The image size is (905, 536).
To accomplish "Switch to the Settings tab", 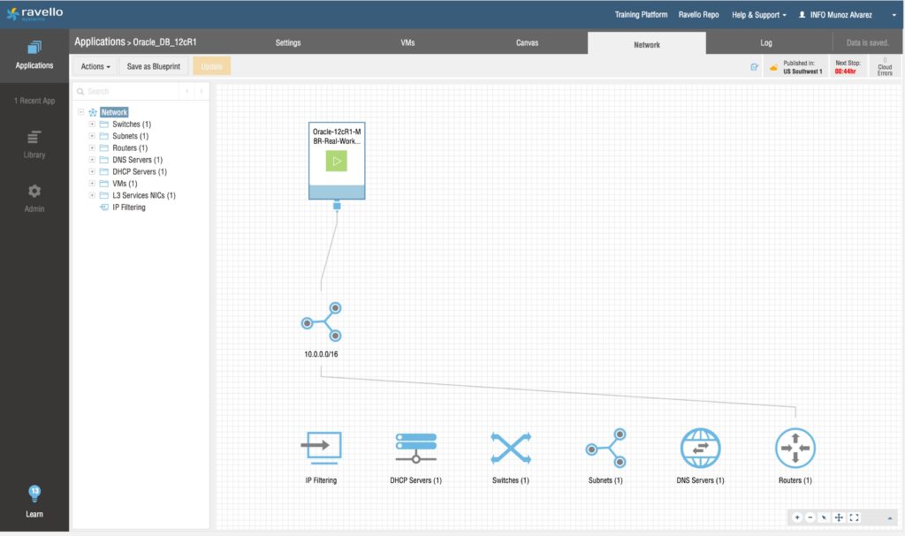I will pos(288,43).
